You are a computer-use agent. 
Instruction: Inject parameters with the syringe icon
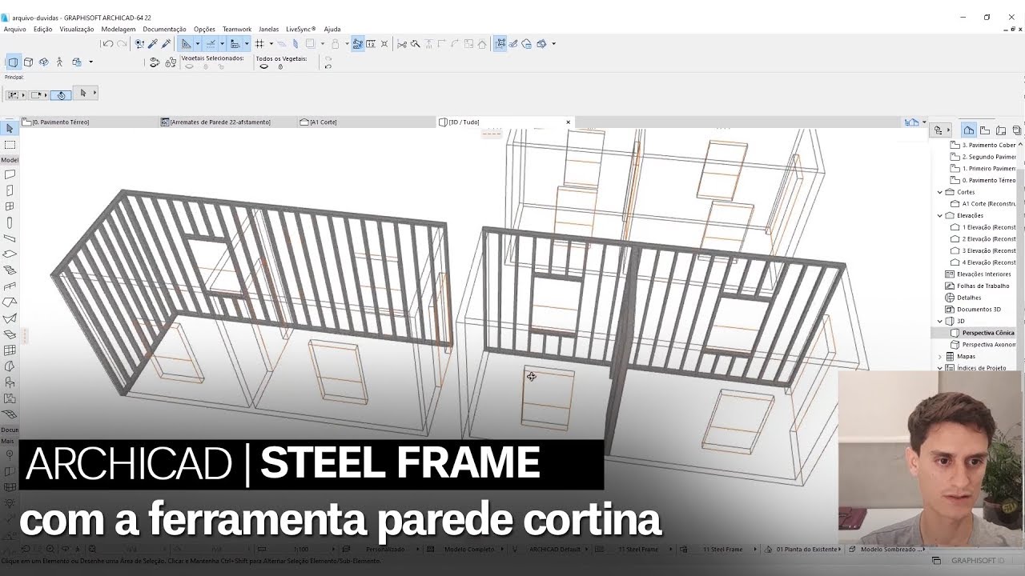click(166, 44)
